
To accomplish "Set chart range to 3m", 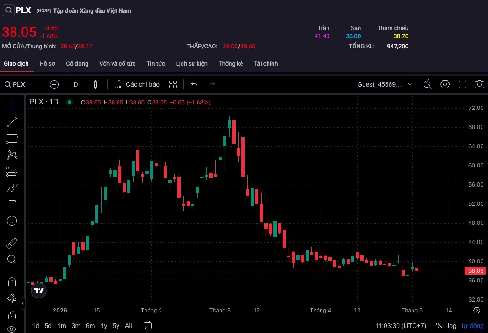I will pos(76,326).
